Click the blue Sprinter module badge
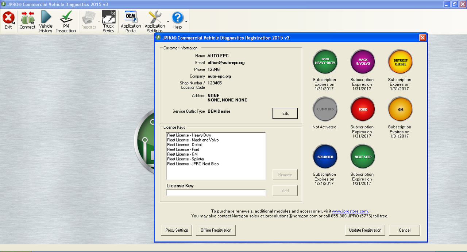This screenshot has height=252, width=467. pyautogui.click(x=325, y=156)
